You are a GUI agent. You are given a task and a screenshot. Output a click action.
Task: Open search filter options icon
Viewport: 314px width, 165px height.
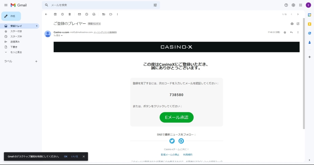point(155,5)
